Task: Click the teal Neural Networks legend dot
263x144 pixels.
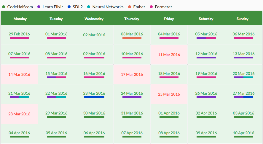Action: (x=89, y=7)
